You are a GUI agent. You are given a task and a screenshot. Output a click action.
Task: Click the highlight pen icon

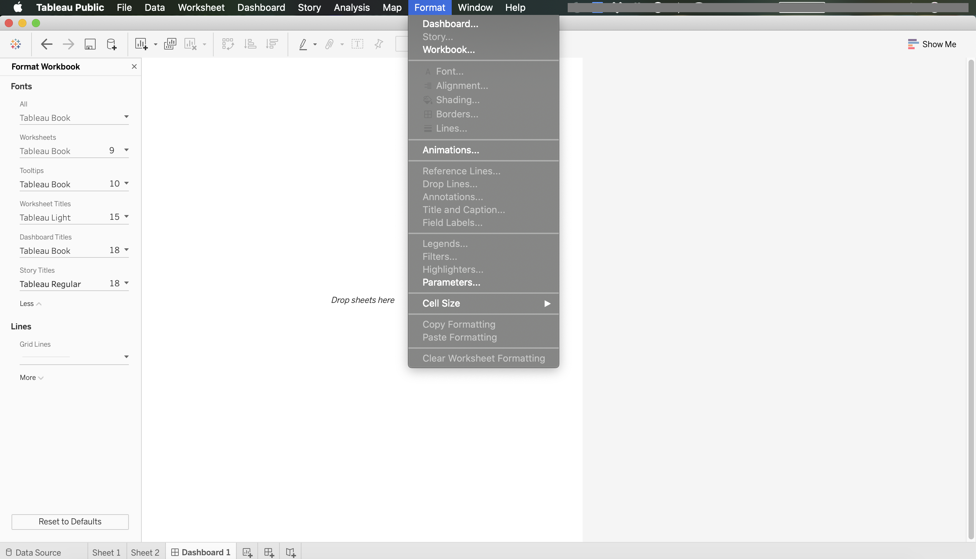(303, 44)
